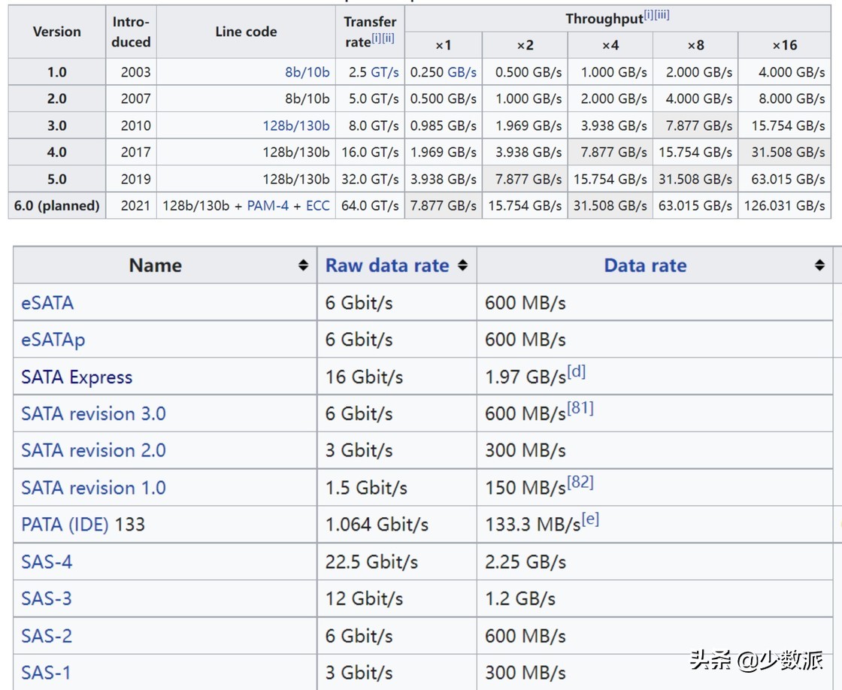The width and height of the screenshot is (842, 690).
Task: Open footnote [ii] after Transfer rate header
Action: [387, 38]
